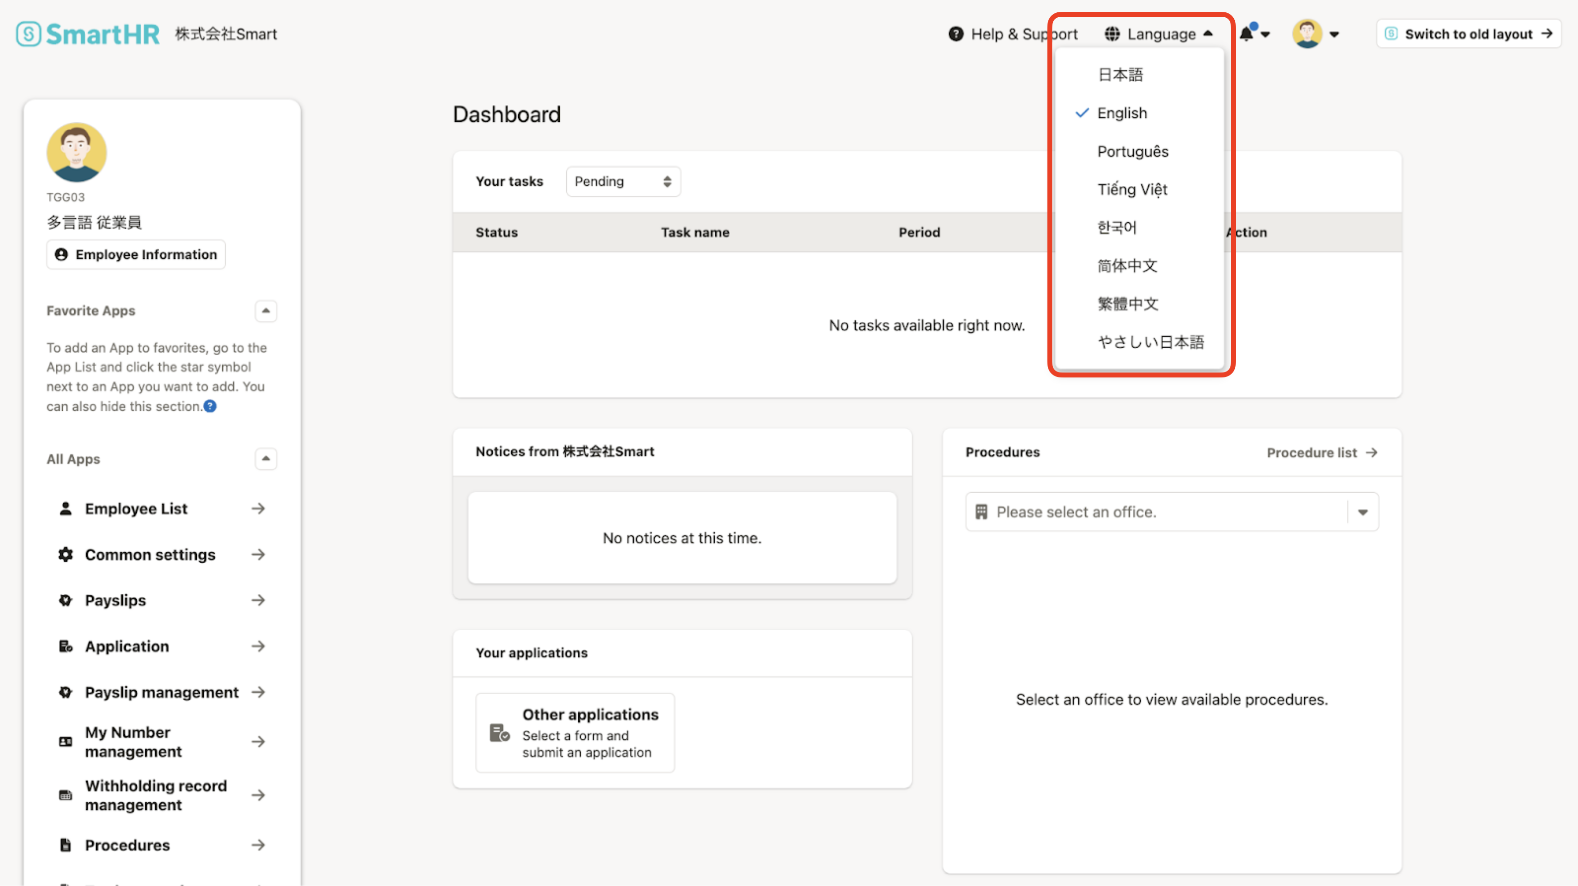Select 日本語 language option
1578x886 pixels.
[1120, 75]
